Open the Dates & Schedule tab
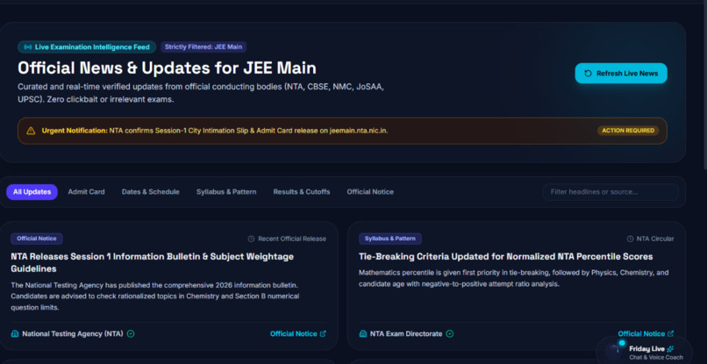 click(150, 192)
